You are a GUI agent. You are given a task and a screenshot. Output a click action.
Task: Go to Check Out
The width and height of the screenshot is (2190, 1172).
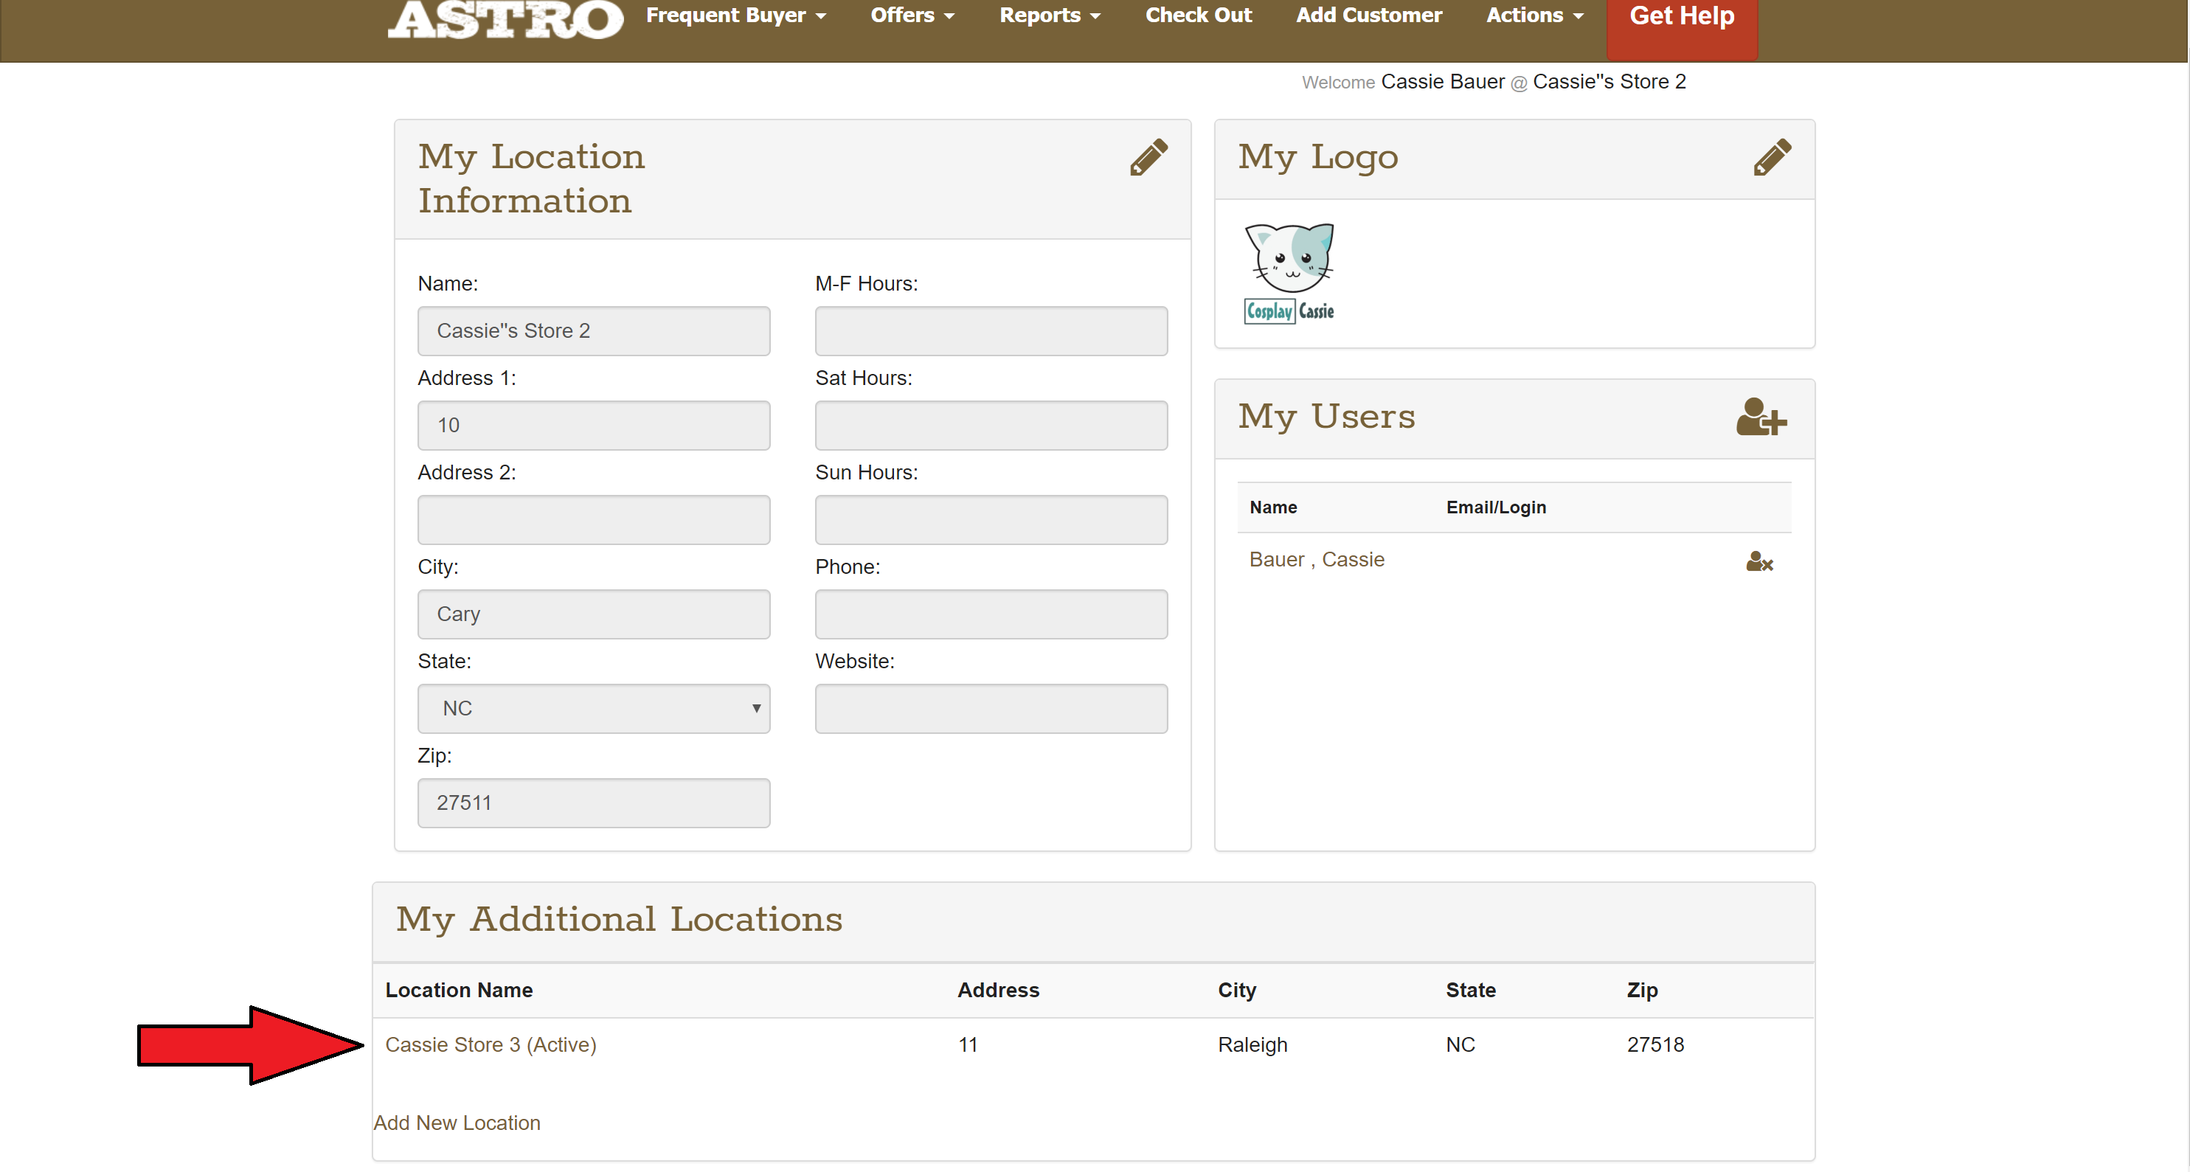1198,15
